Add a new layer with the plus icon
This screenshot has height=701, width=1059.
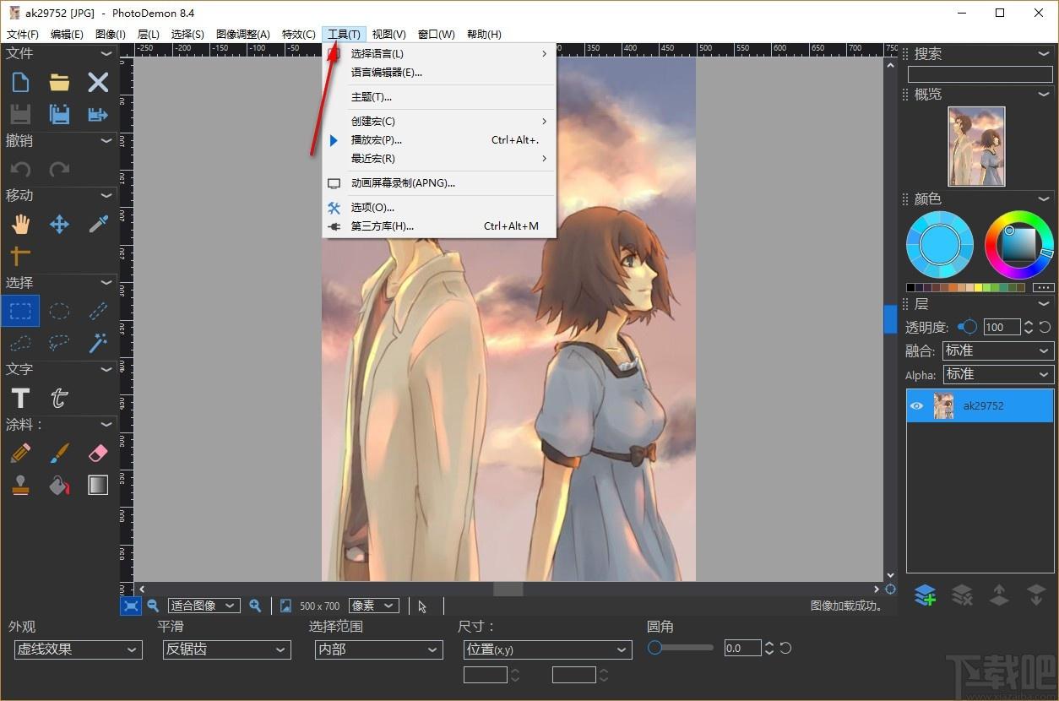925,595
